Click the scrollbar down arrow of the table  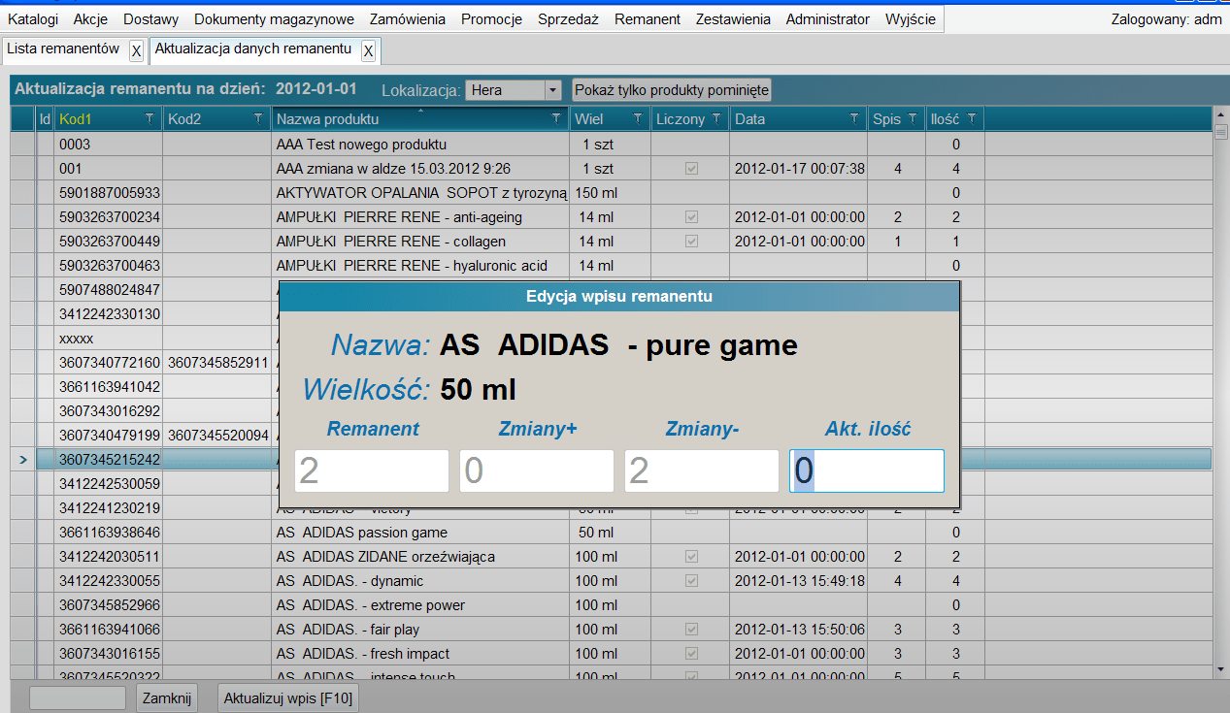[x=1220, y=669]
